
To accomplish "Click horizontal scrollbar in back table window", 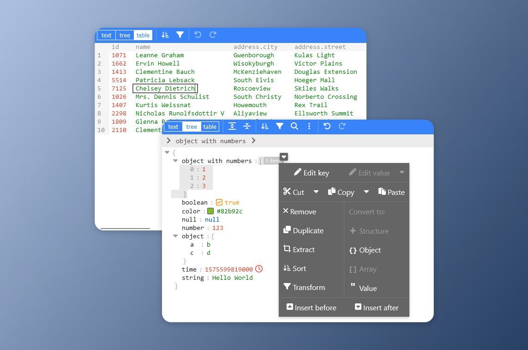I will (125, 229).
